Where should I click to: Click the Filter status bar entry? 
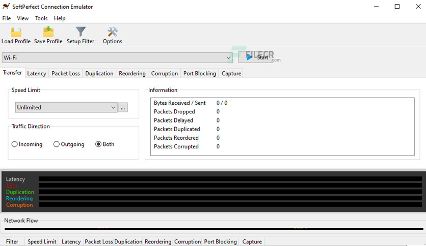pyautogui.click(x=12, y=241)
